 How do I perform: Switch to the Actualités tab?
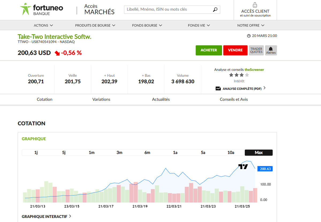point(161,99)
